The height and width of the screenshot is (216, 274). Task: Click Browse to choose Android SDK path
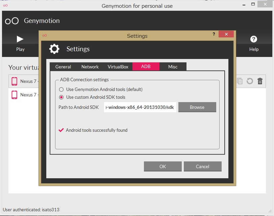197,107
